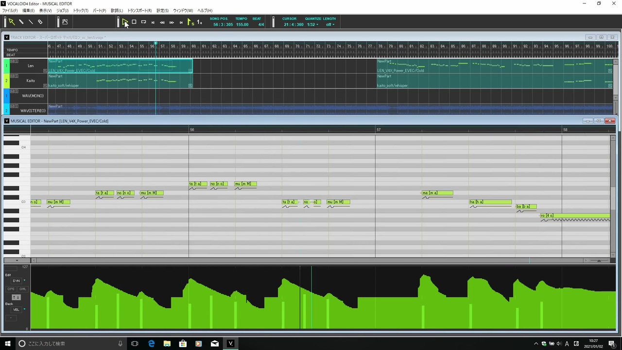The height and width of the screenshot is (350, 622).
Task: Select the 'ro [4 o]' note
Action: [x=575, y=215]
